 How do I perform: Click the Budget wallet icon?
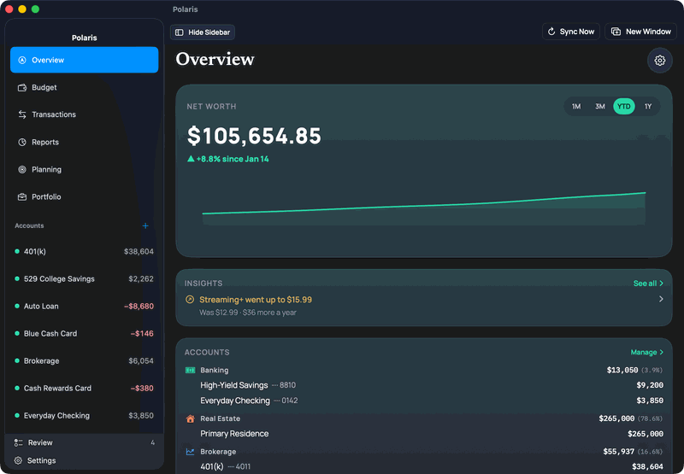[x=22, y=88]
